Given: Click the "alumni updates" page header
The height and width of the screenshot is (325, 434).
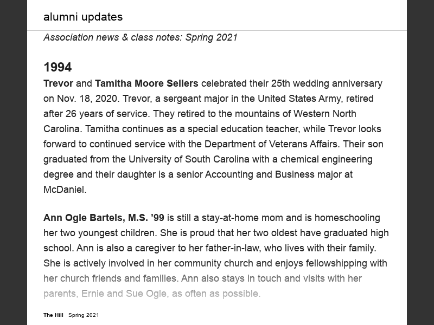Looking at the screenshot, I should (83, 17).
